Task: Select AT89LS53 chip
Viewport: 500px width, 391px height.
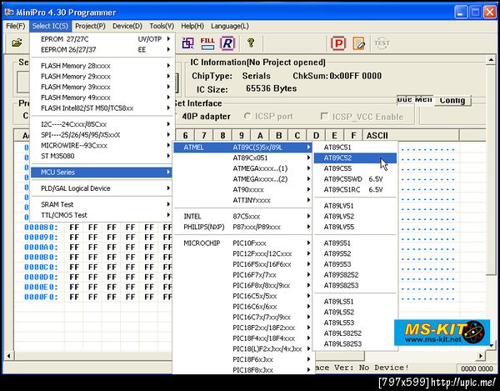Action: click(x=355, y=323)
